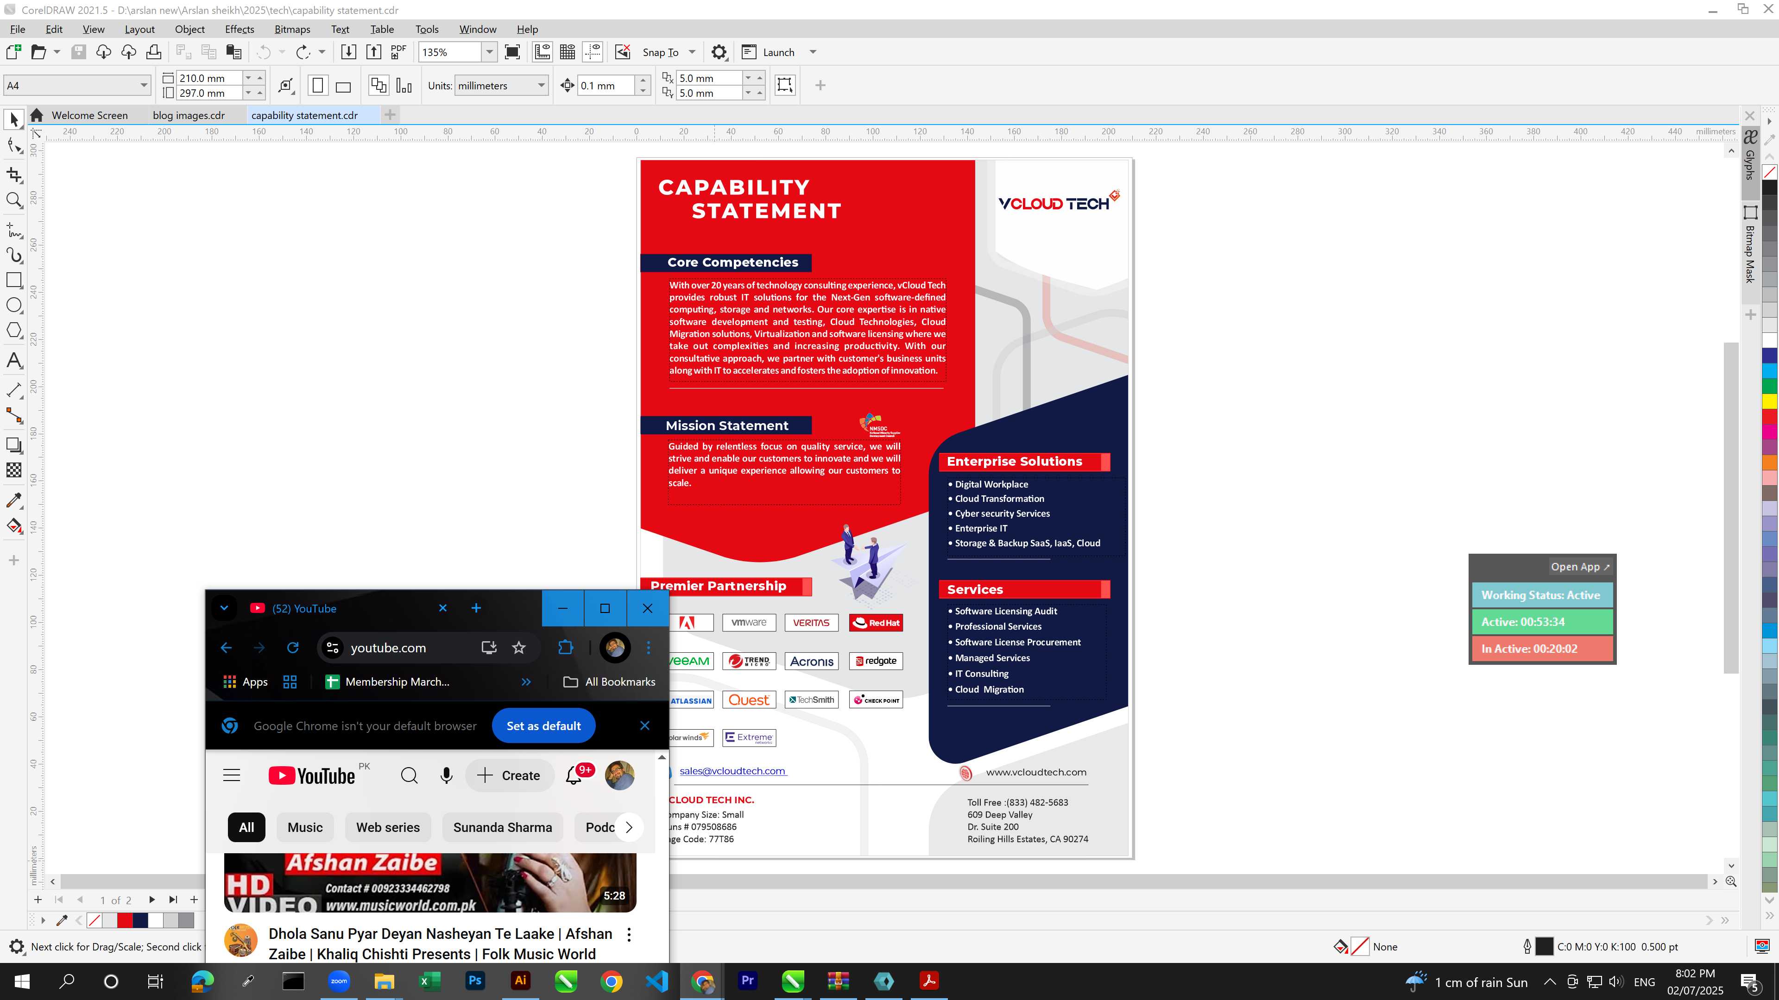Image resolution: width=1779 pixels, height=1000 pixels.
Task: Select the Connector tool
Action: (14, 415)
